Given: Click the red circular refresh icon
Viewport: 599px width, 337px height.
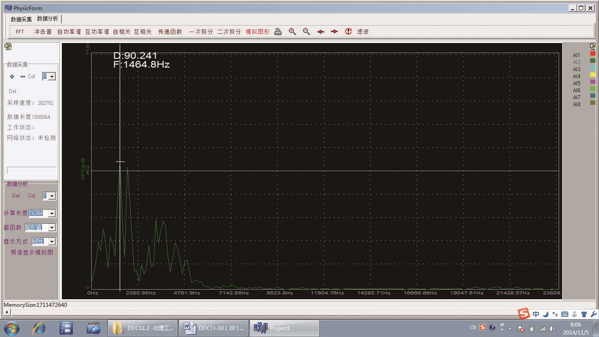Looking at the screenshot, I should point(348,32).
